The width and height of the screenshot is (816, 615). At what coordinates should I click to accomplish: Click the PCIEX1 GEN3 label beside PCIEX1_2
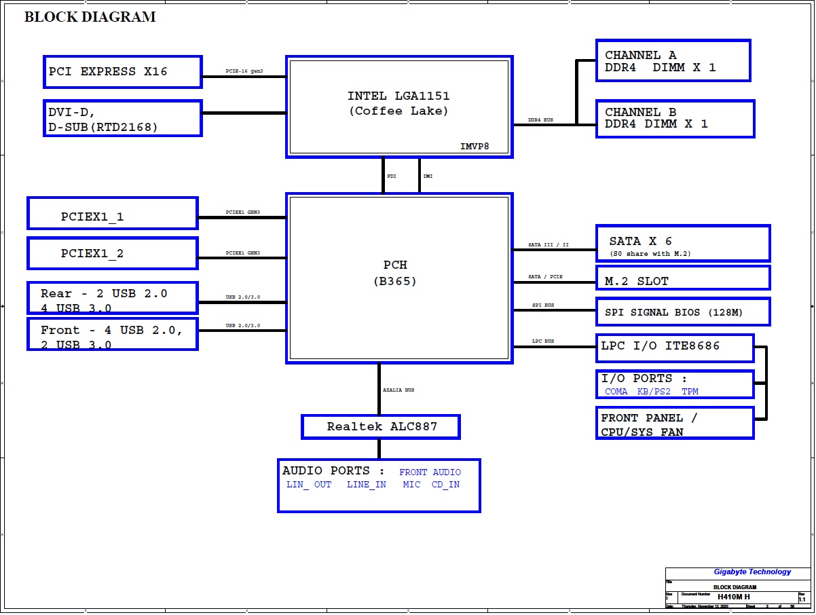click(x=243, y=253)
